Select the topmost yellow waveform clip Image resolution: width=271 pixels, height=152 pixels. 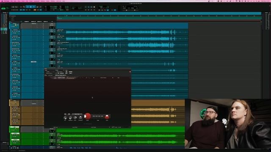(x=158, y=109)
